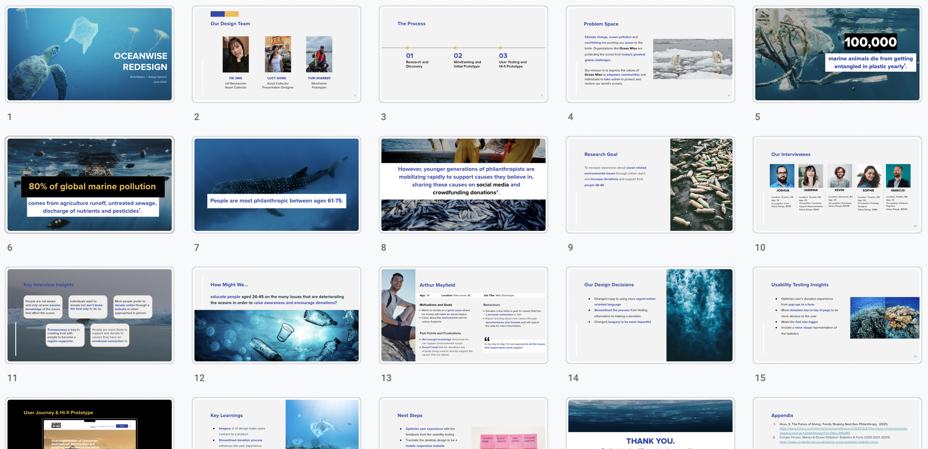928x449 pixels.
Task: Open slide 11 Key Interview Insights thumbnail
Action: click(89, 315)
